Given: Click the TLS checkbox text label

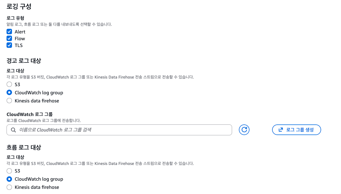Looking at the screenshot, I should pos(19,45).
